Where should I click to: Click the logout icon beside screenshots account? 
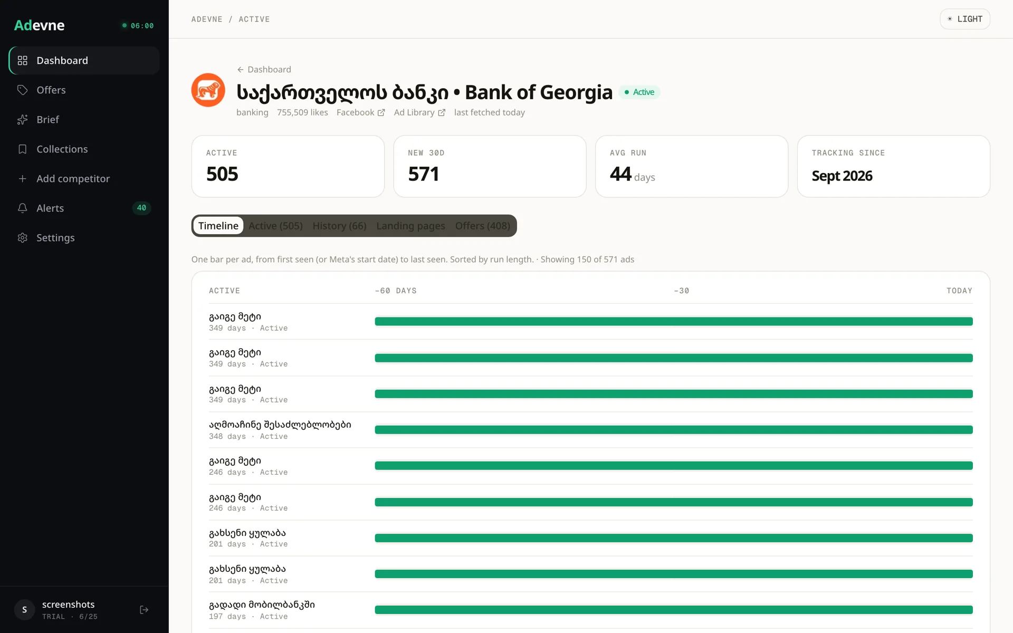pos(144,610)
